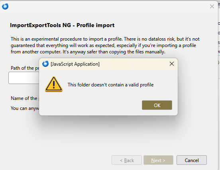This screenshot has width=220, height=170.
Task: Click into the profile path input field
Action: [24, 78]
